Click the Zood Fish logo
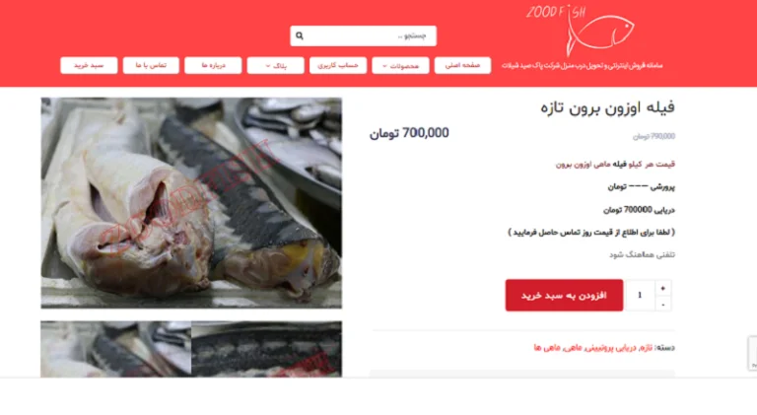 click(582, 31)
